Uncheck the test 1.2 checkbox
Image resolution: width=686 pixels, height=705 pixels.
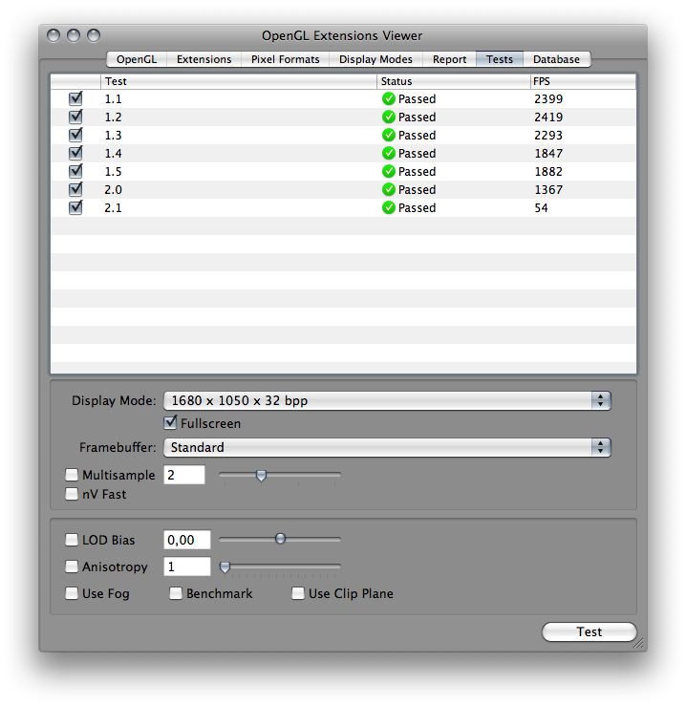tap(75, 117)
